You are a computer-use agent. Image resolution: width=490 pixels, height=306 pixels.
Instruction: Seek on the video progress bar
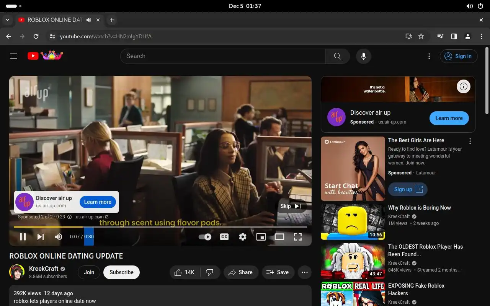[160, 227]
